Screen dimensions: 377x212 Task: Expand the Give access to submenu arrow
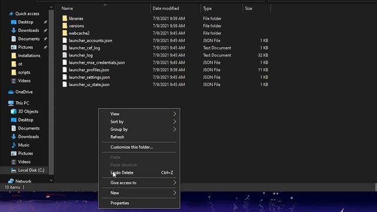coord(174,183)
